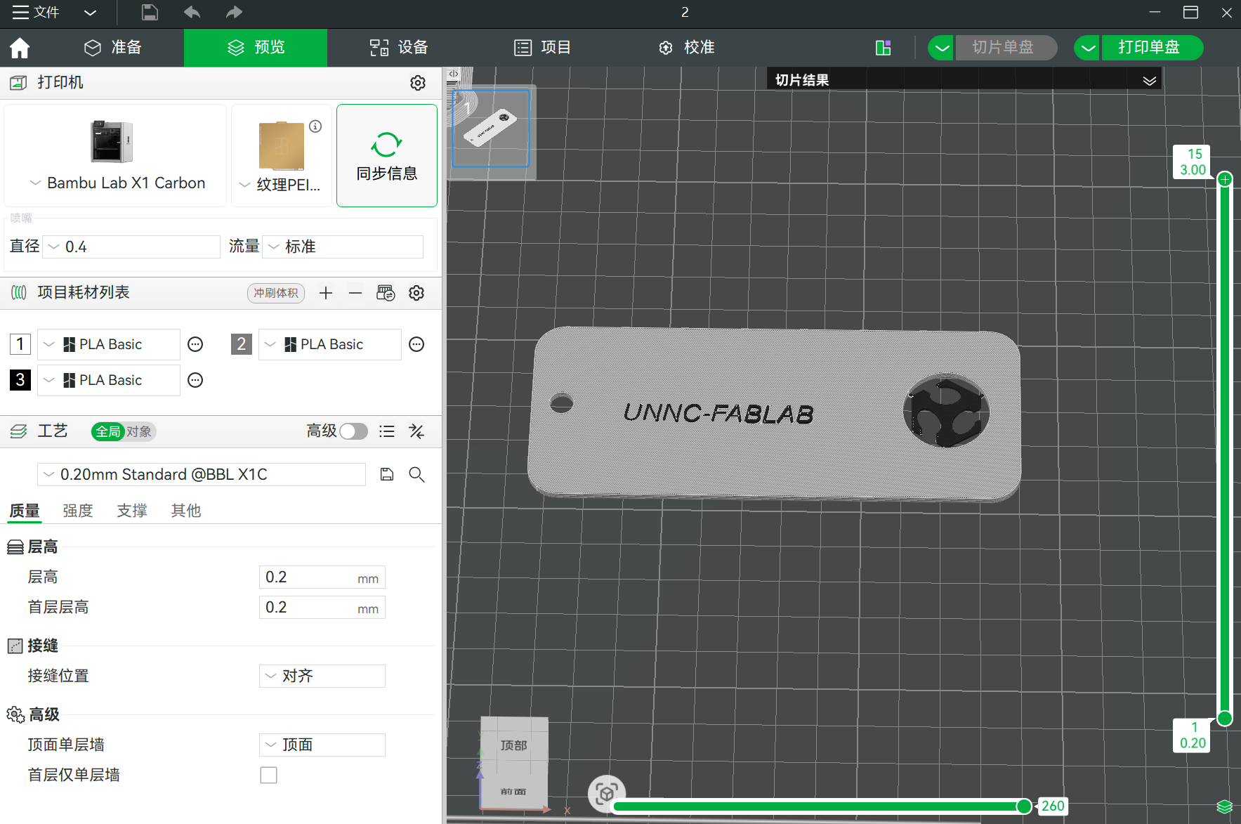Image resolution: width=1241 pixels, height=824 pixels.
Task: Collapse the sidebar with the arrow icon
Action: (454, 74)
